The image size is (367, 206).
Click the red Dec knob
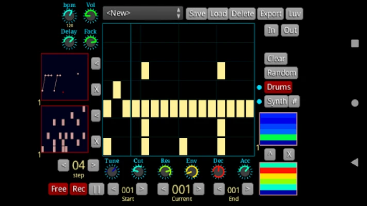point(218,171)
